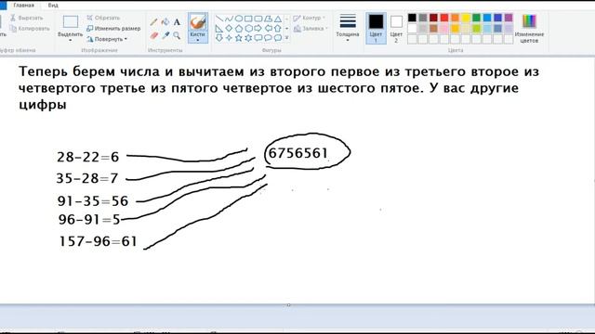The height and width of the screenshot is (334, 595).
Task: Pick the green color swatch
Action: point(476,18)
